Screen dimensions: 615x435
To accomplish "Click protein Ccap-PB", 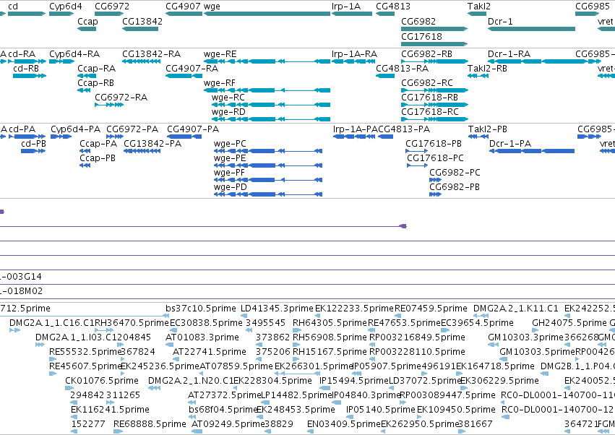I will tap(85, 165).
